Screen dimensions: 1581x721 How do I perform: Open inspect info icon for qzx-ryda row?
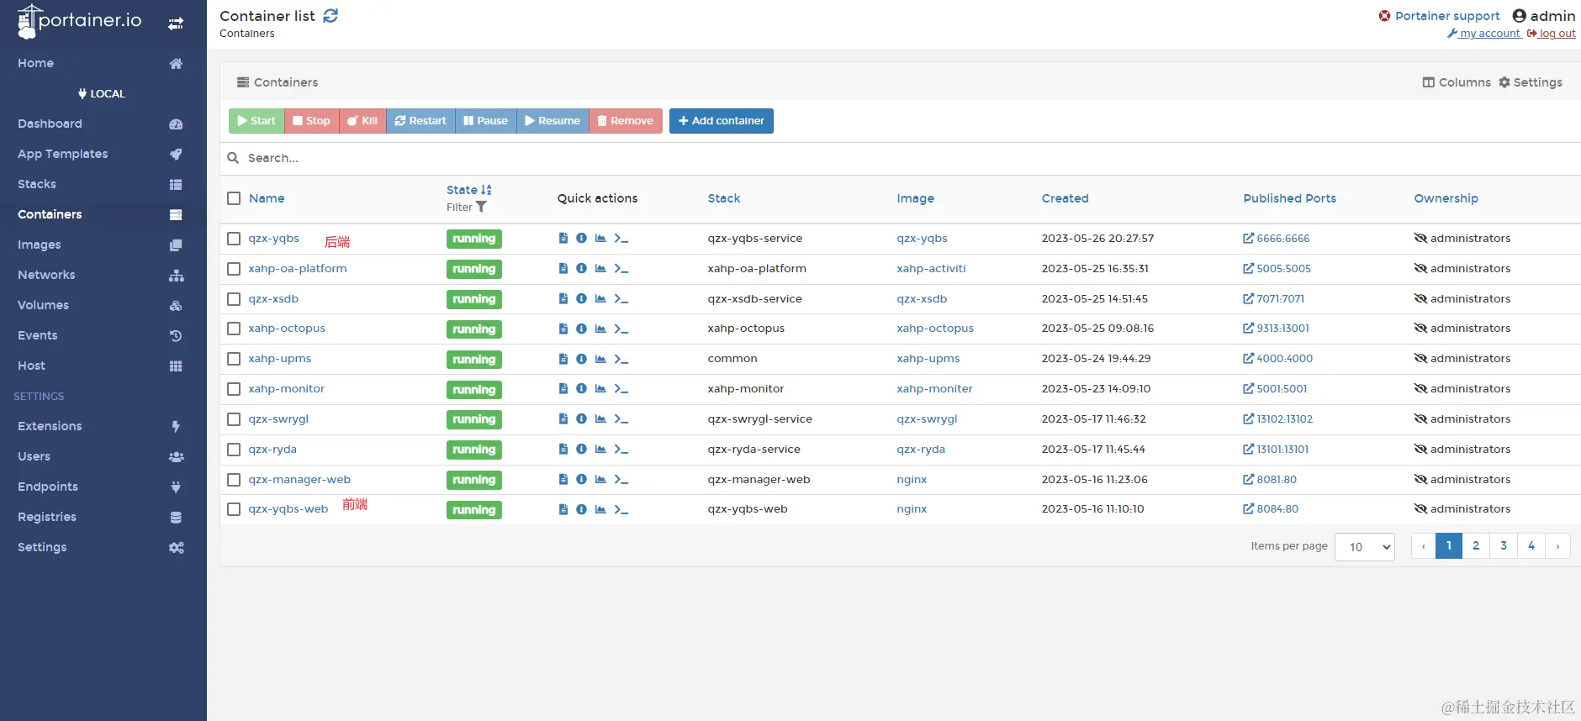coord(581,450)
